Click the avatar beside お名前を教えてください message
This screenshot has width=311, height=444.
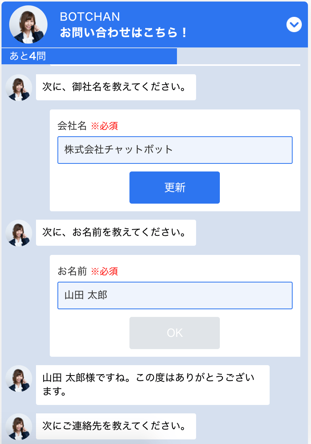click(19, 233)
